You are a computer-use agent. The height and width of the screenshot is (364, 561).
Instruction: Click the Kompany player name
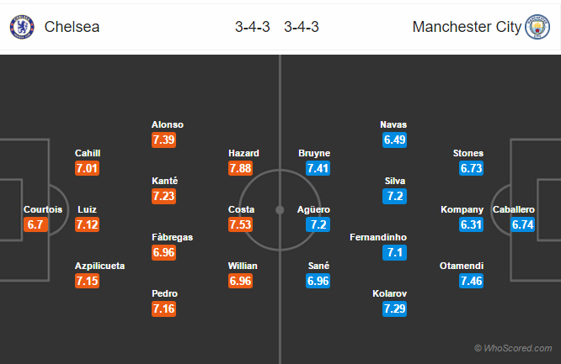(x=462, y=209)
